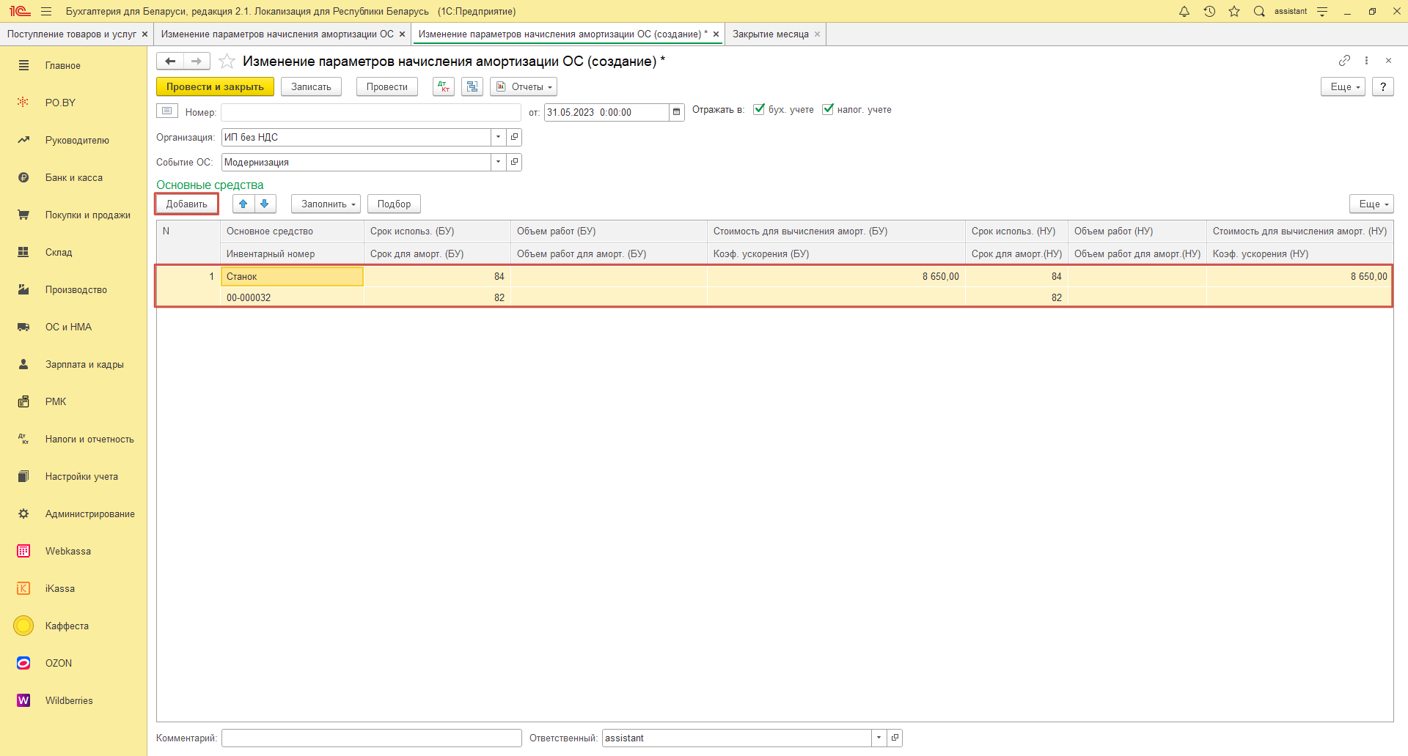Click the favorites star in title bar
The width and height of the screenshot is (1408, 756).
[x=1234, y=12]
